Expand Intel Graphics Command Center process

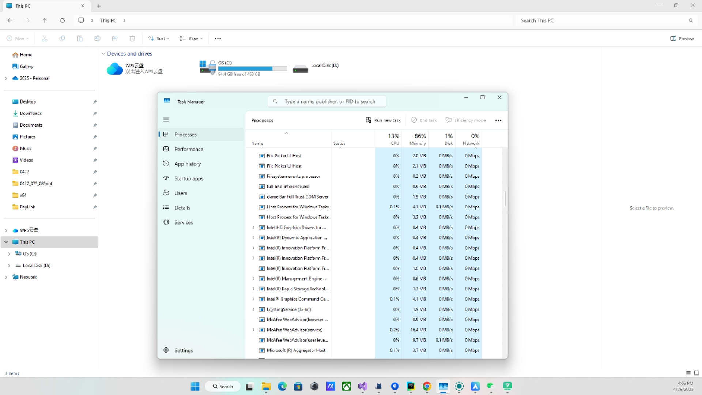pos(253,299)
